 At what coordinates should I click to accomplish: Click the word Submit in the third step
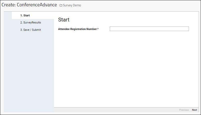tap(36, 30)
